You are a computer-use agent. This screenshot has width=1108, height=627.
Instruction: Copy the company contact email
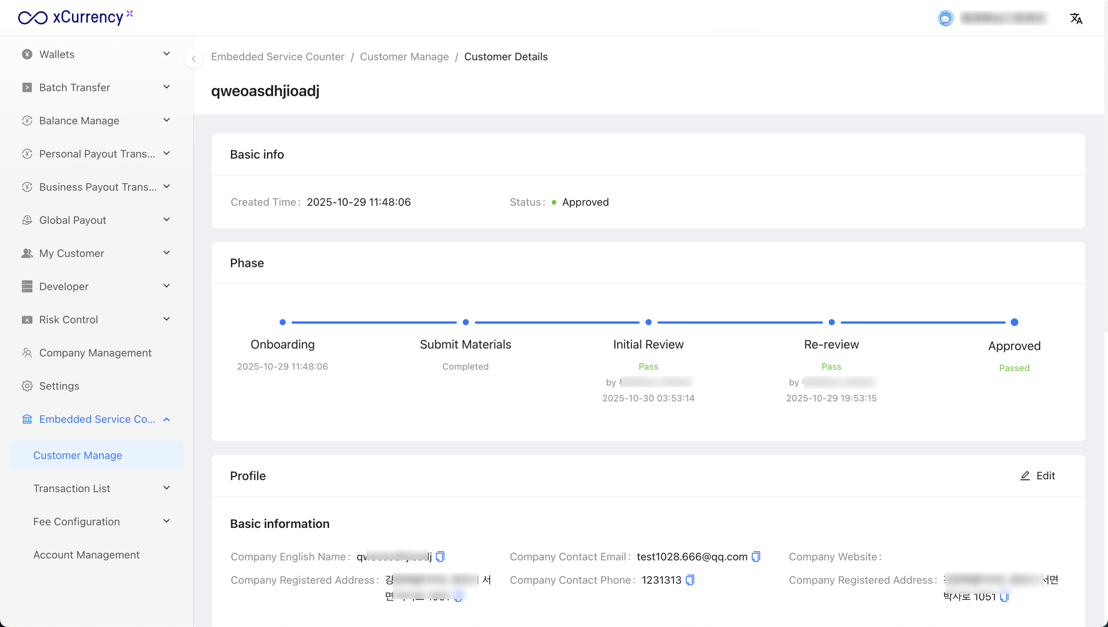(x=756, y=557)
